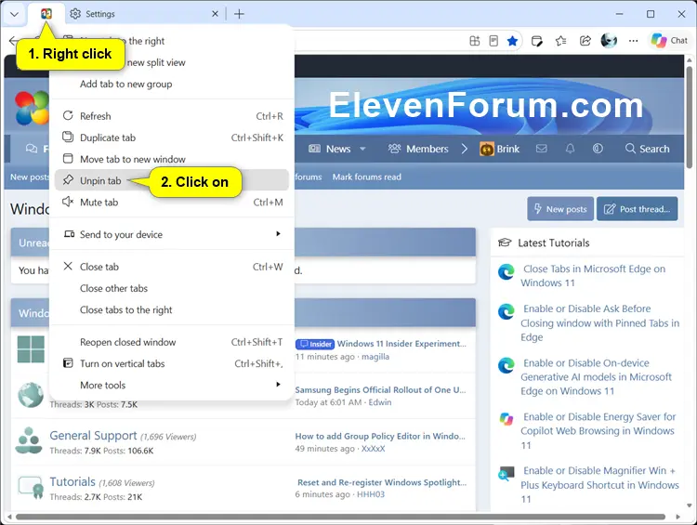Open the immersive reader icon
This screenshot has width=697, height=525.
click(x=493, y=41)
